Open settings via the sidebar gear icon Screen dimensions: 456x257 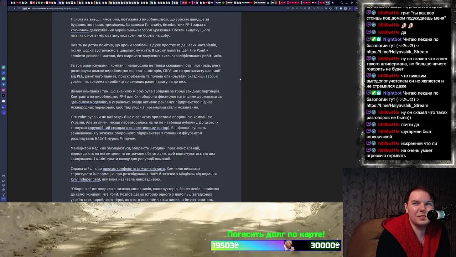[4, 190]
